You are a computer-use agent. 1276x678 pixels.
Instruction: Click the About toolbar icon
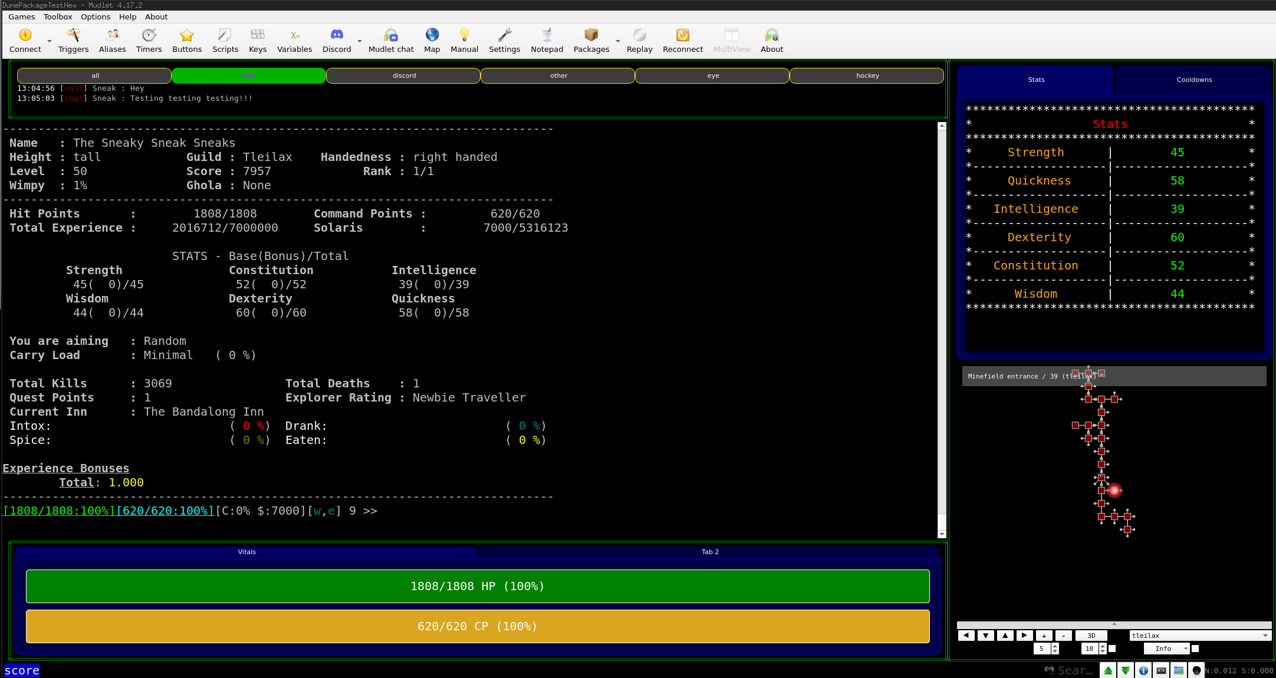click(771, 41)
